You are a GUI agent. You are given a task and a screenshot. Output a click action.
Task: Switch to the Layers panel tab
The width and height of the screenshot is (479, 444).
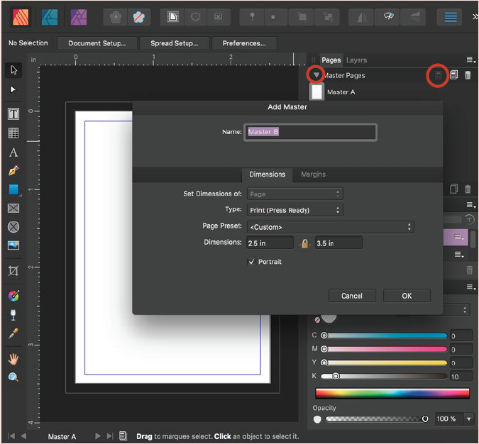click(356, 60)
